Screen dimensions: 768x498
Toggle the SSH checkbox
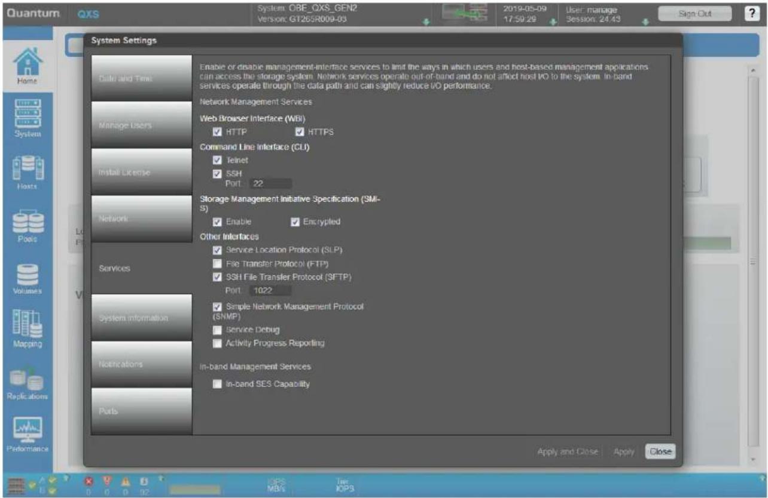click(218, 174)
